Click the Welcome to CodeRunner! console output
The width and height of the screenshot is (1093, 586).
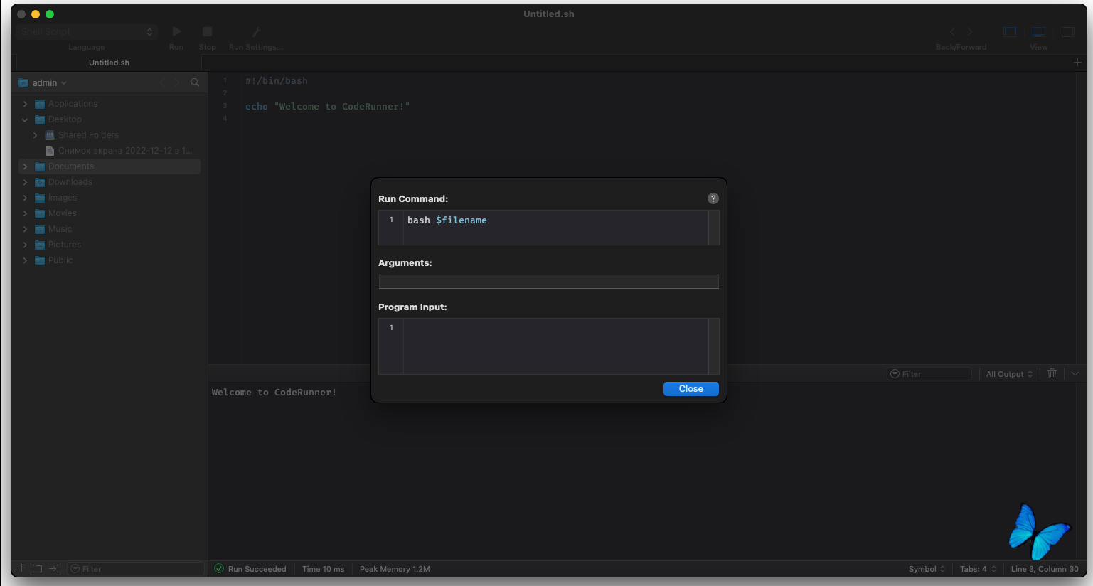coord(274,393)
